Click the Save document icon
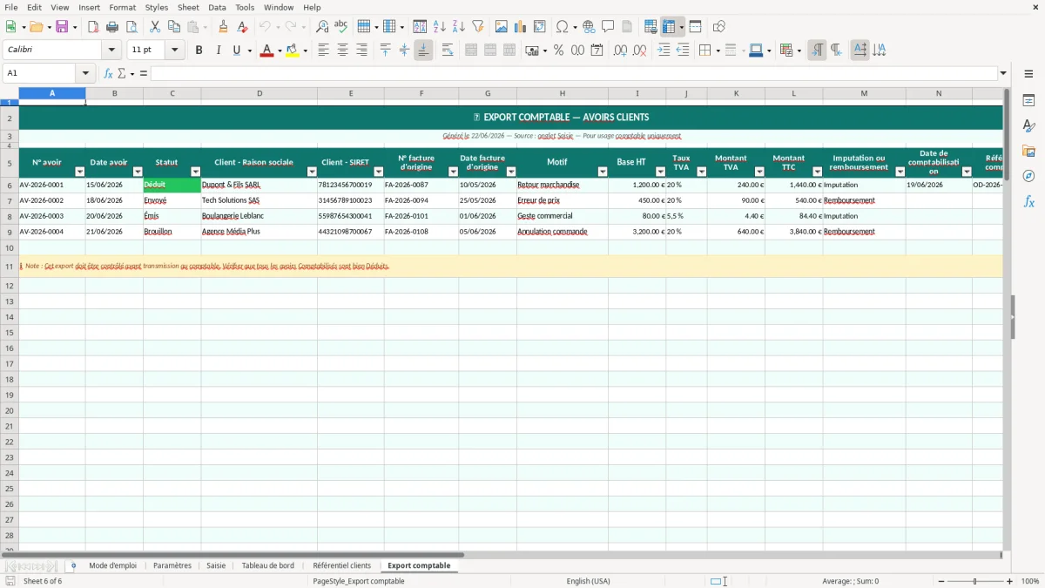Viewport: 1045px width, 588px height. click(62, 27)
